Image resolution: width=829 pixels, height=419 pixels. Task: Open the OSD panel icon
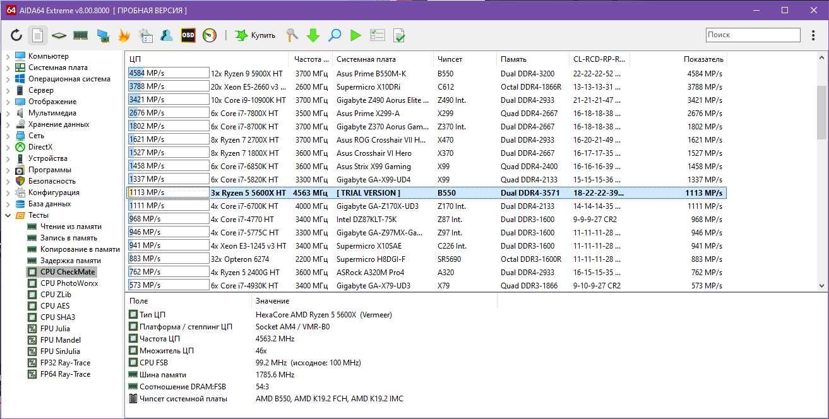pyautogui.click(x=188, y=35)
